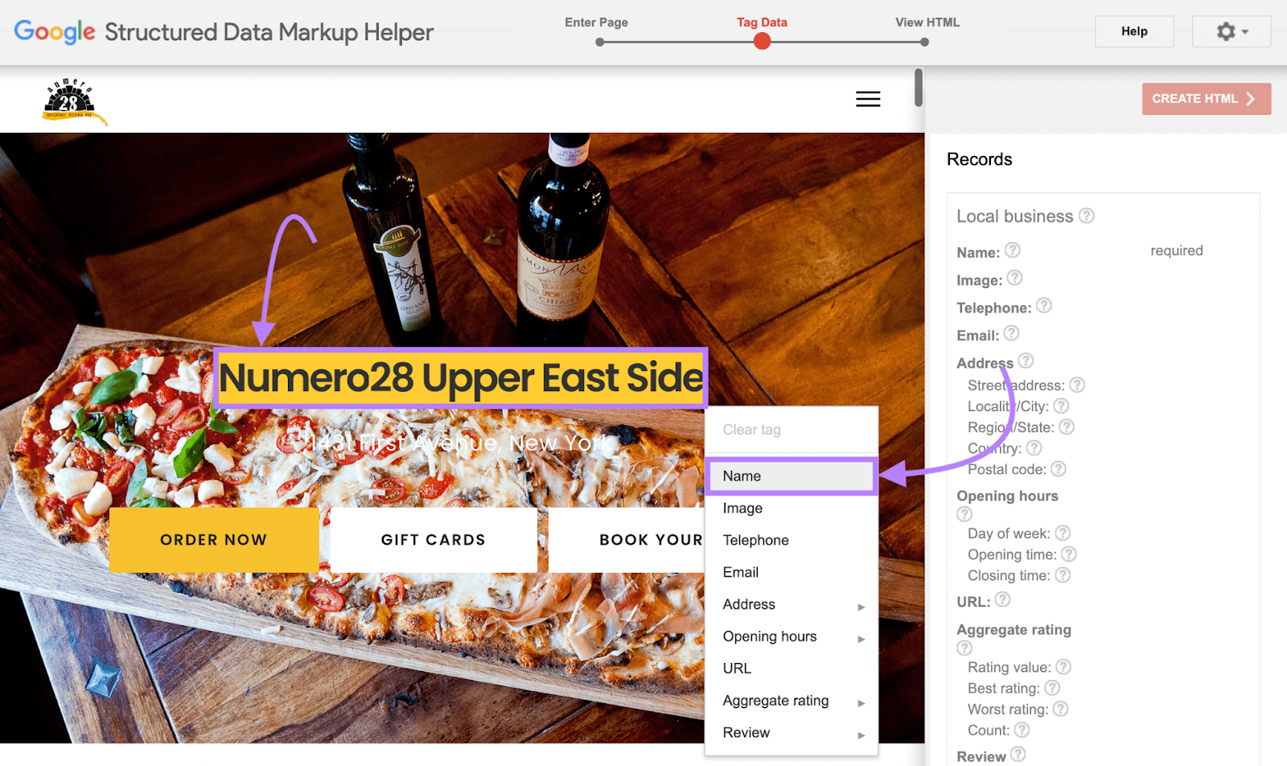Click the CREATE HTML button
Image resolution: width=1287 pixels, height=766 pixels.
pyautogui.click(x=1206, y=99)
